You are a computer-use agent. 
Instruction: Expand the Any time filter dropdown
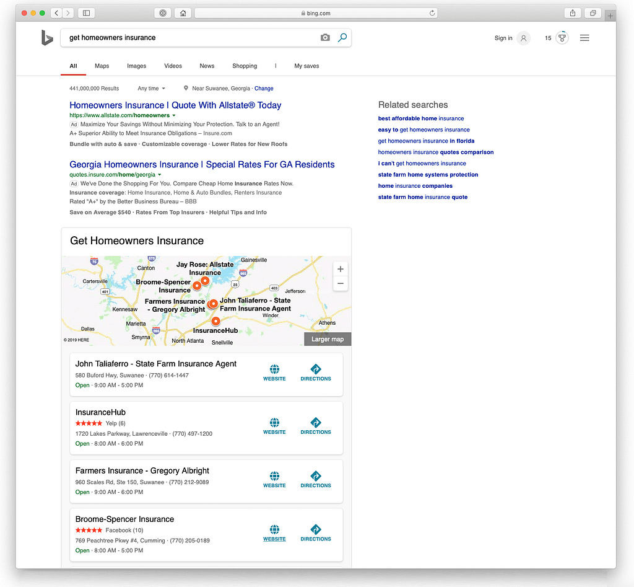151,88
